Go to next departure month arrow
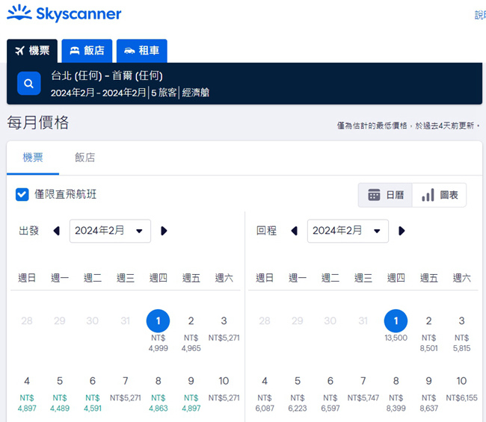486x422 pixels. click(x=164, y=231)
